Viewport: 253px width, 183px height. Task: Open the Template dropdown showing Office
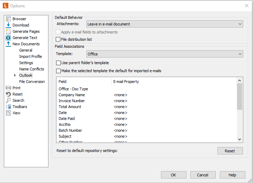click(x=164, y=54)
